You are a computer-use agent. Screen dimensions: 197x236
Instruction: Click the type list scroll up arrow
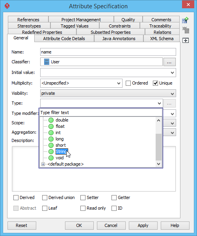158,120
